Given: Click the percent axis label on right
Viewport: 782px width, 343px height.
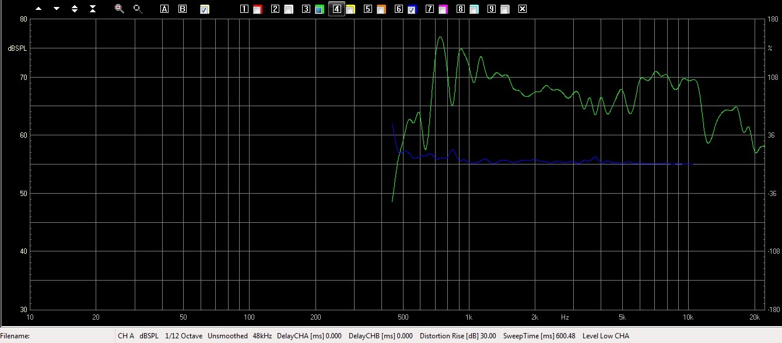Looking at the screenshot, I should (x=769, y=48).
